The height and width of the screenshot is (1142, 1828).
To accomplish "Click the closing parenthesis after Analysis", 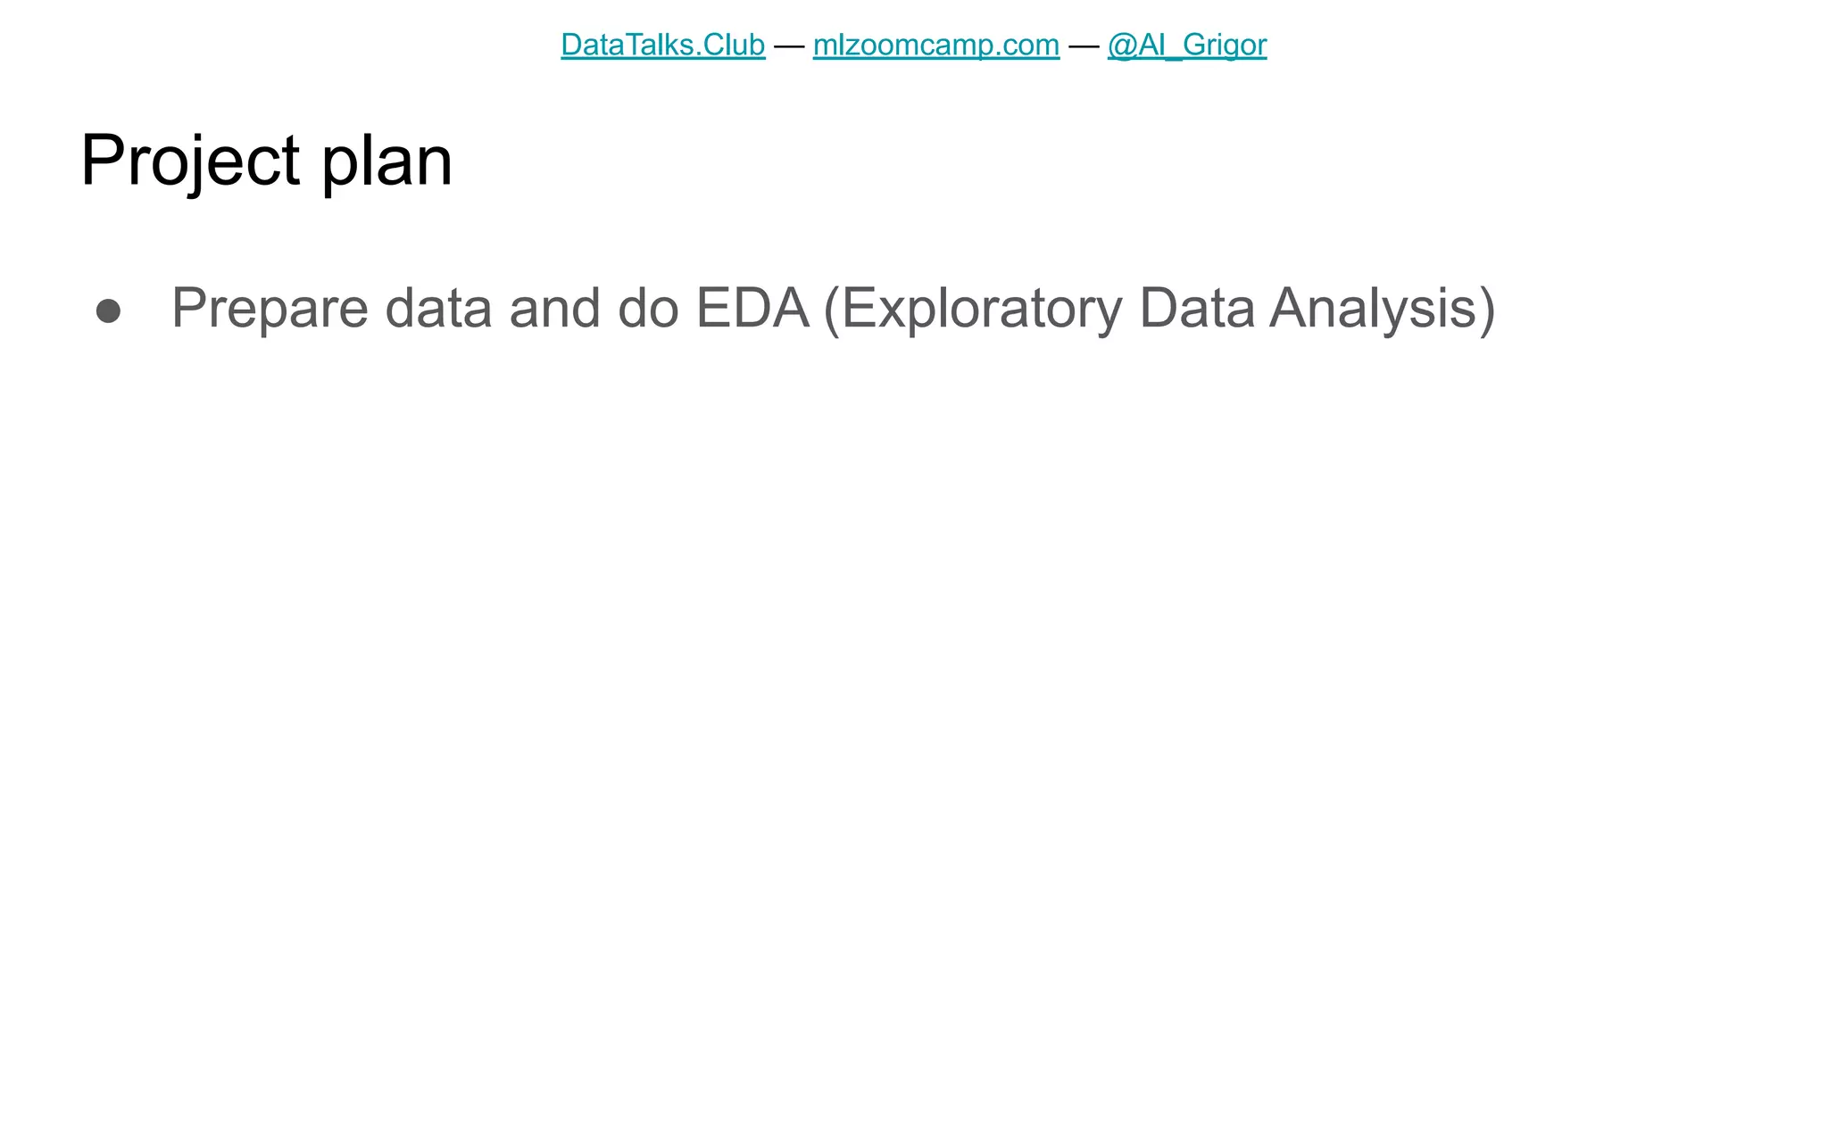I will tap(1486, 310).
